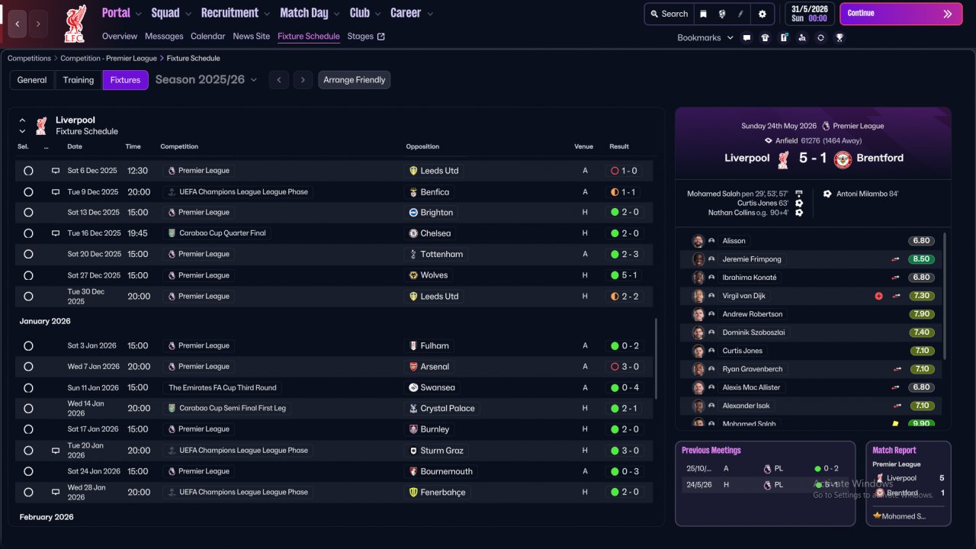Screen dimensions: 976x549
Task: Select the Wolves fixture radio button
Action: tap(28, 275)
